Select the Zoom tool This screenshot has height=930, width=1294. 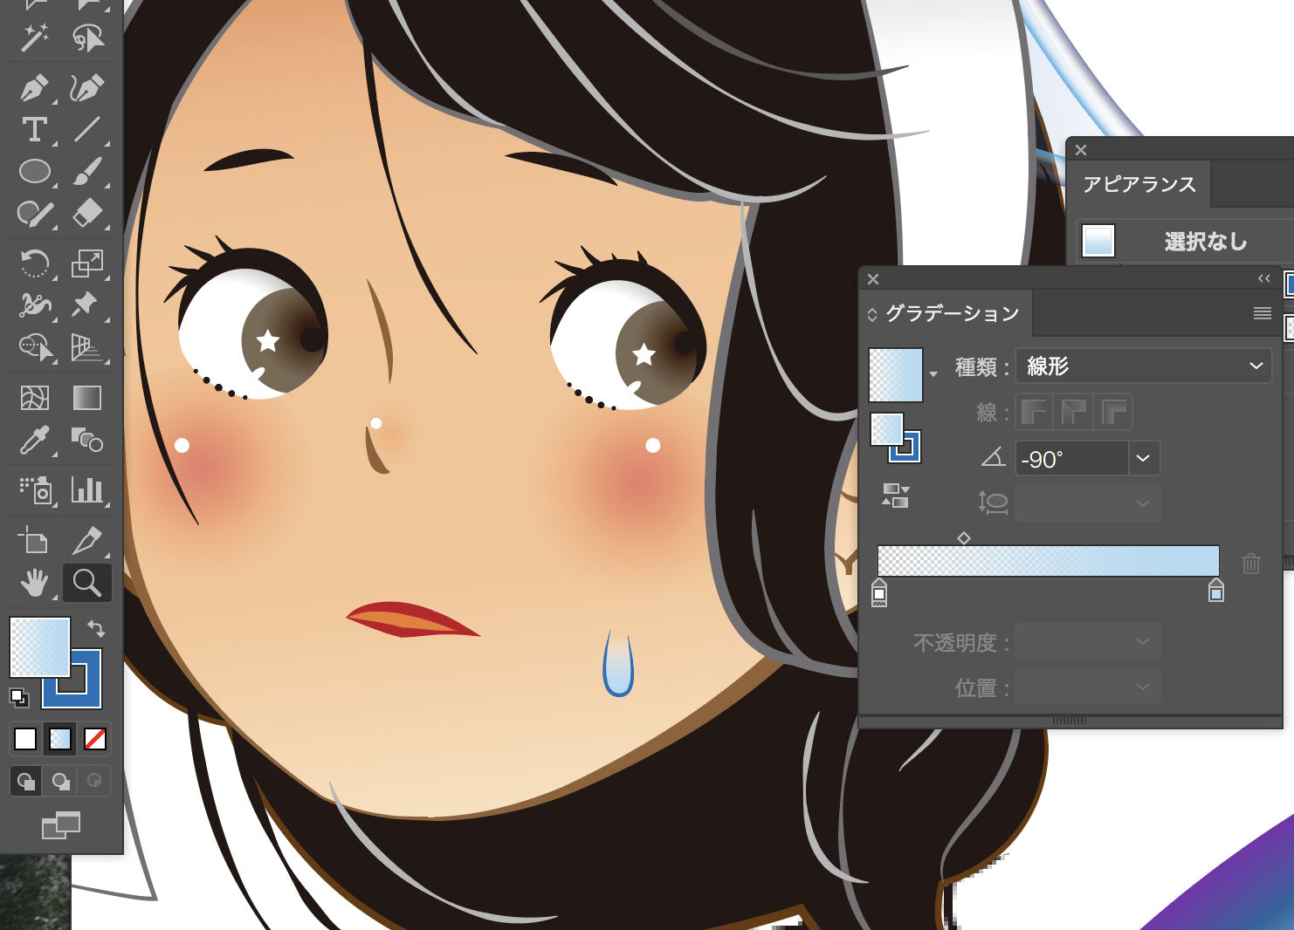tap(87, 583)
